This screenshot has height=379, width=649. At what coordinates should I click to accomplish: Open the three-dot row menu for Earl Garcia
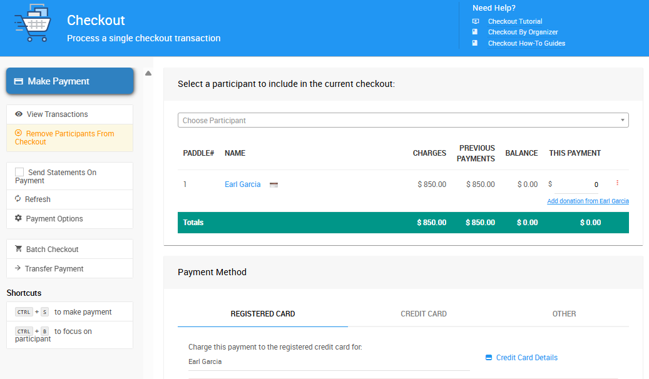point(618,182)
